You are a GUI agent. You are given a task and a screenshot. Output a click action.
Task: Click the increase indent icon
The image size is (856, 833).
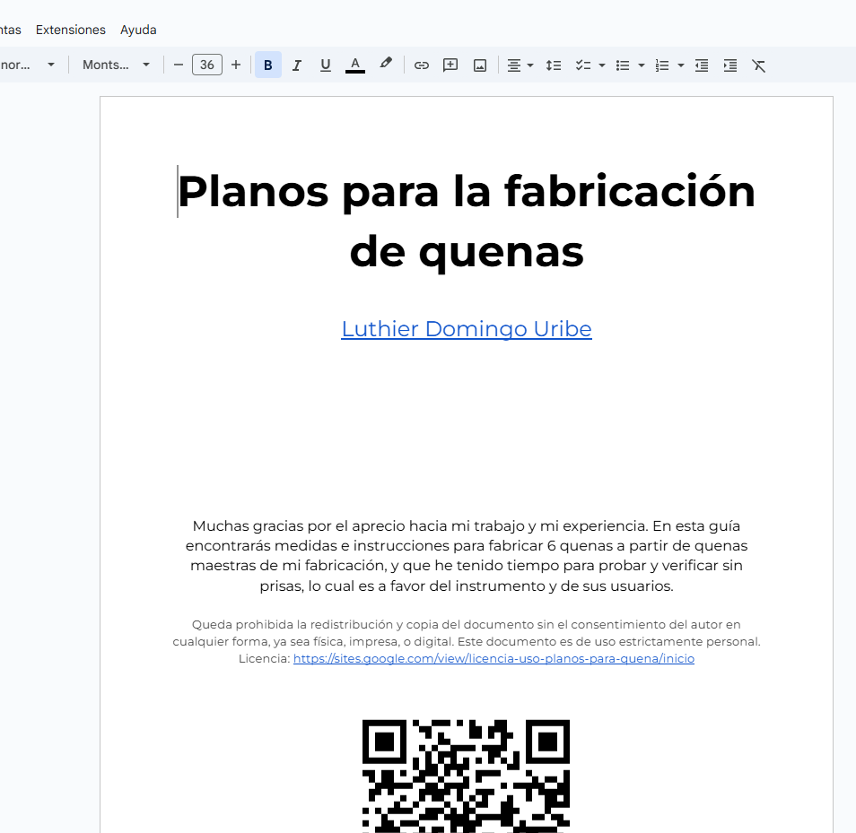coord(730,65)
